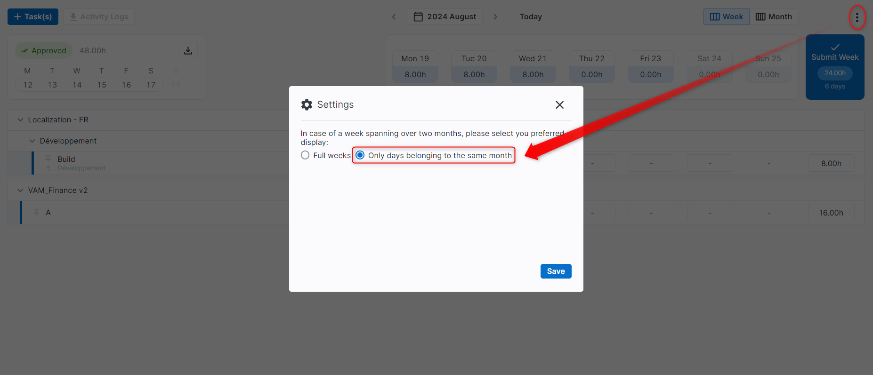
Task: Click the three-dot more options icon
Action: click(857, 17)
